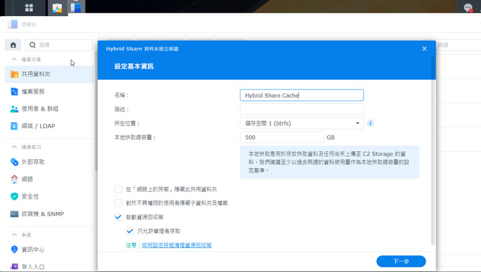Image resolution: width=481 pixels, height=272 pixels.
Task: Uncheck 只允許管理者存取 checkbox
Action: pos(130,231)
